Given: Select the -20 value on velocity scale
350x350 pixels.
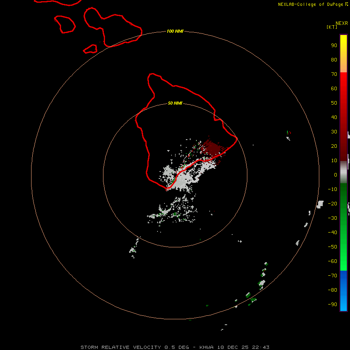Looking at the screenshot, I should click(332, 203).
